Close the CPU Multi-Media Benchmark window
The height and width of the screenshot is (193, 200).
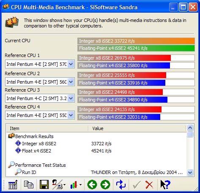coord(193,7)
